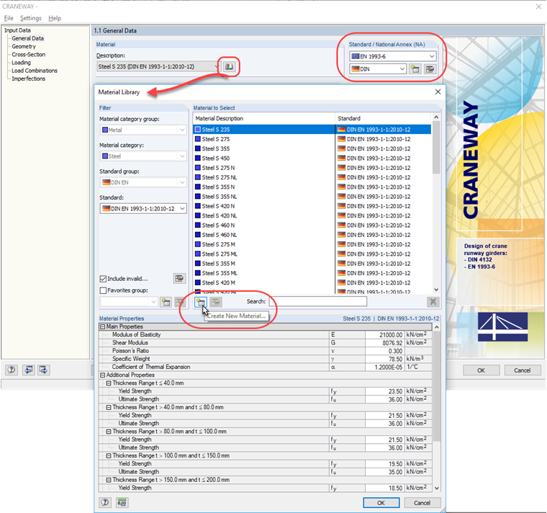Viewport: 547px width, 513px height.
Task: Open Material category group dropdown
Action: click(143, 130)
